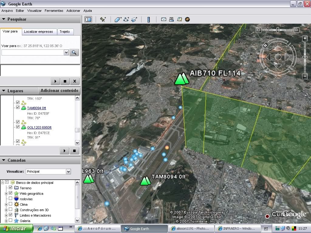The image size is (311, 233).
Task: Open the Visualizar Principal dropdown
Action: 68,172
